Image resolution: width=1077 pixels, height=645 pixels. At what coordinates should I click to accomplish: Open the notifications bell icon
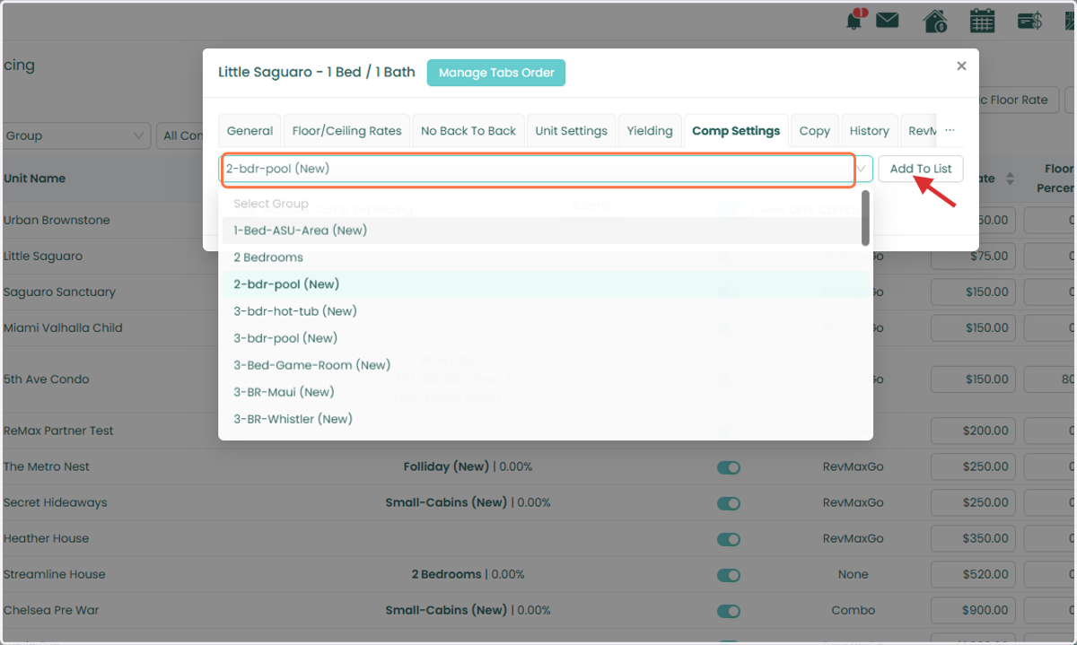pos(854,20)
